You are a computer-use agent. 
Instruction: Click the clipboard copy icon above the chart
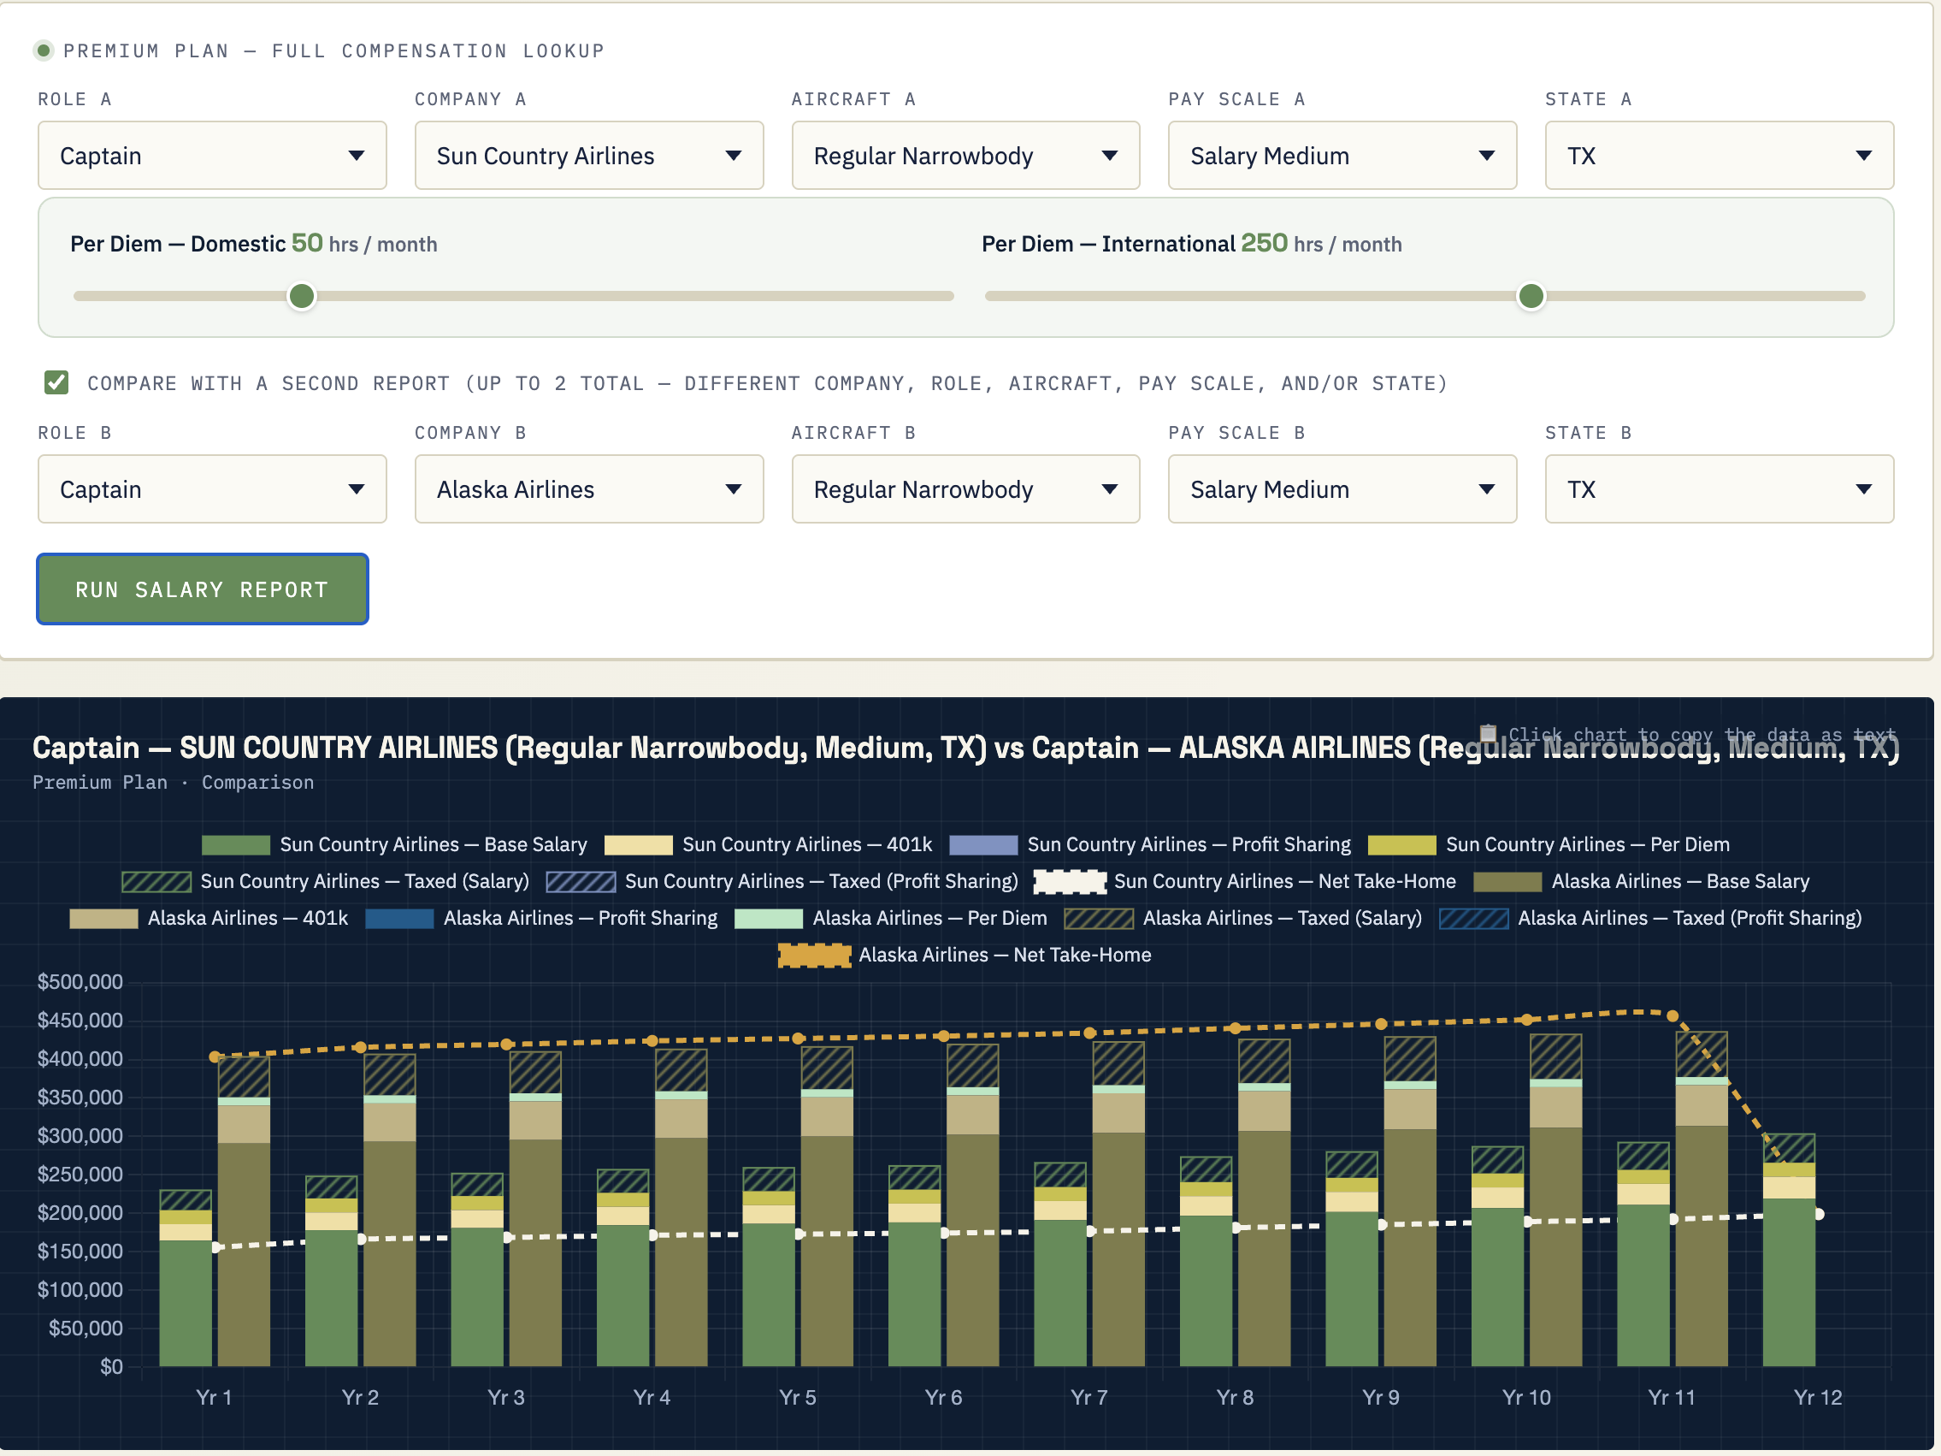click(x=1487, y=734)
